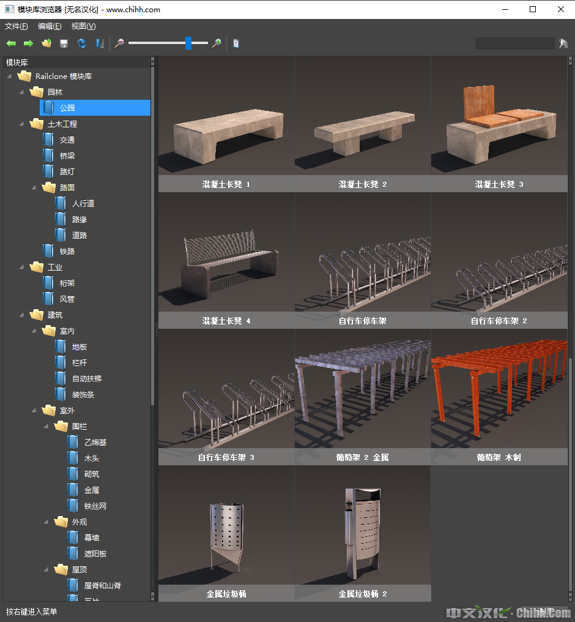Click the blue sort arrow icon

pos(99,43)
